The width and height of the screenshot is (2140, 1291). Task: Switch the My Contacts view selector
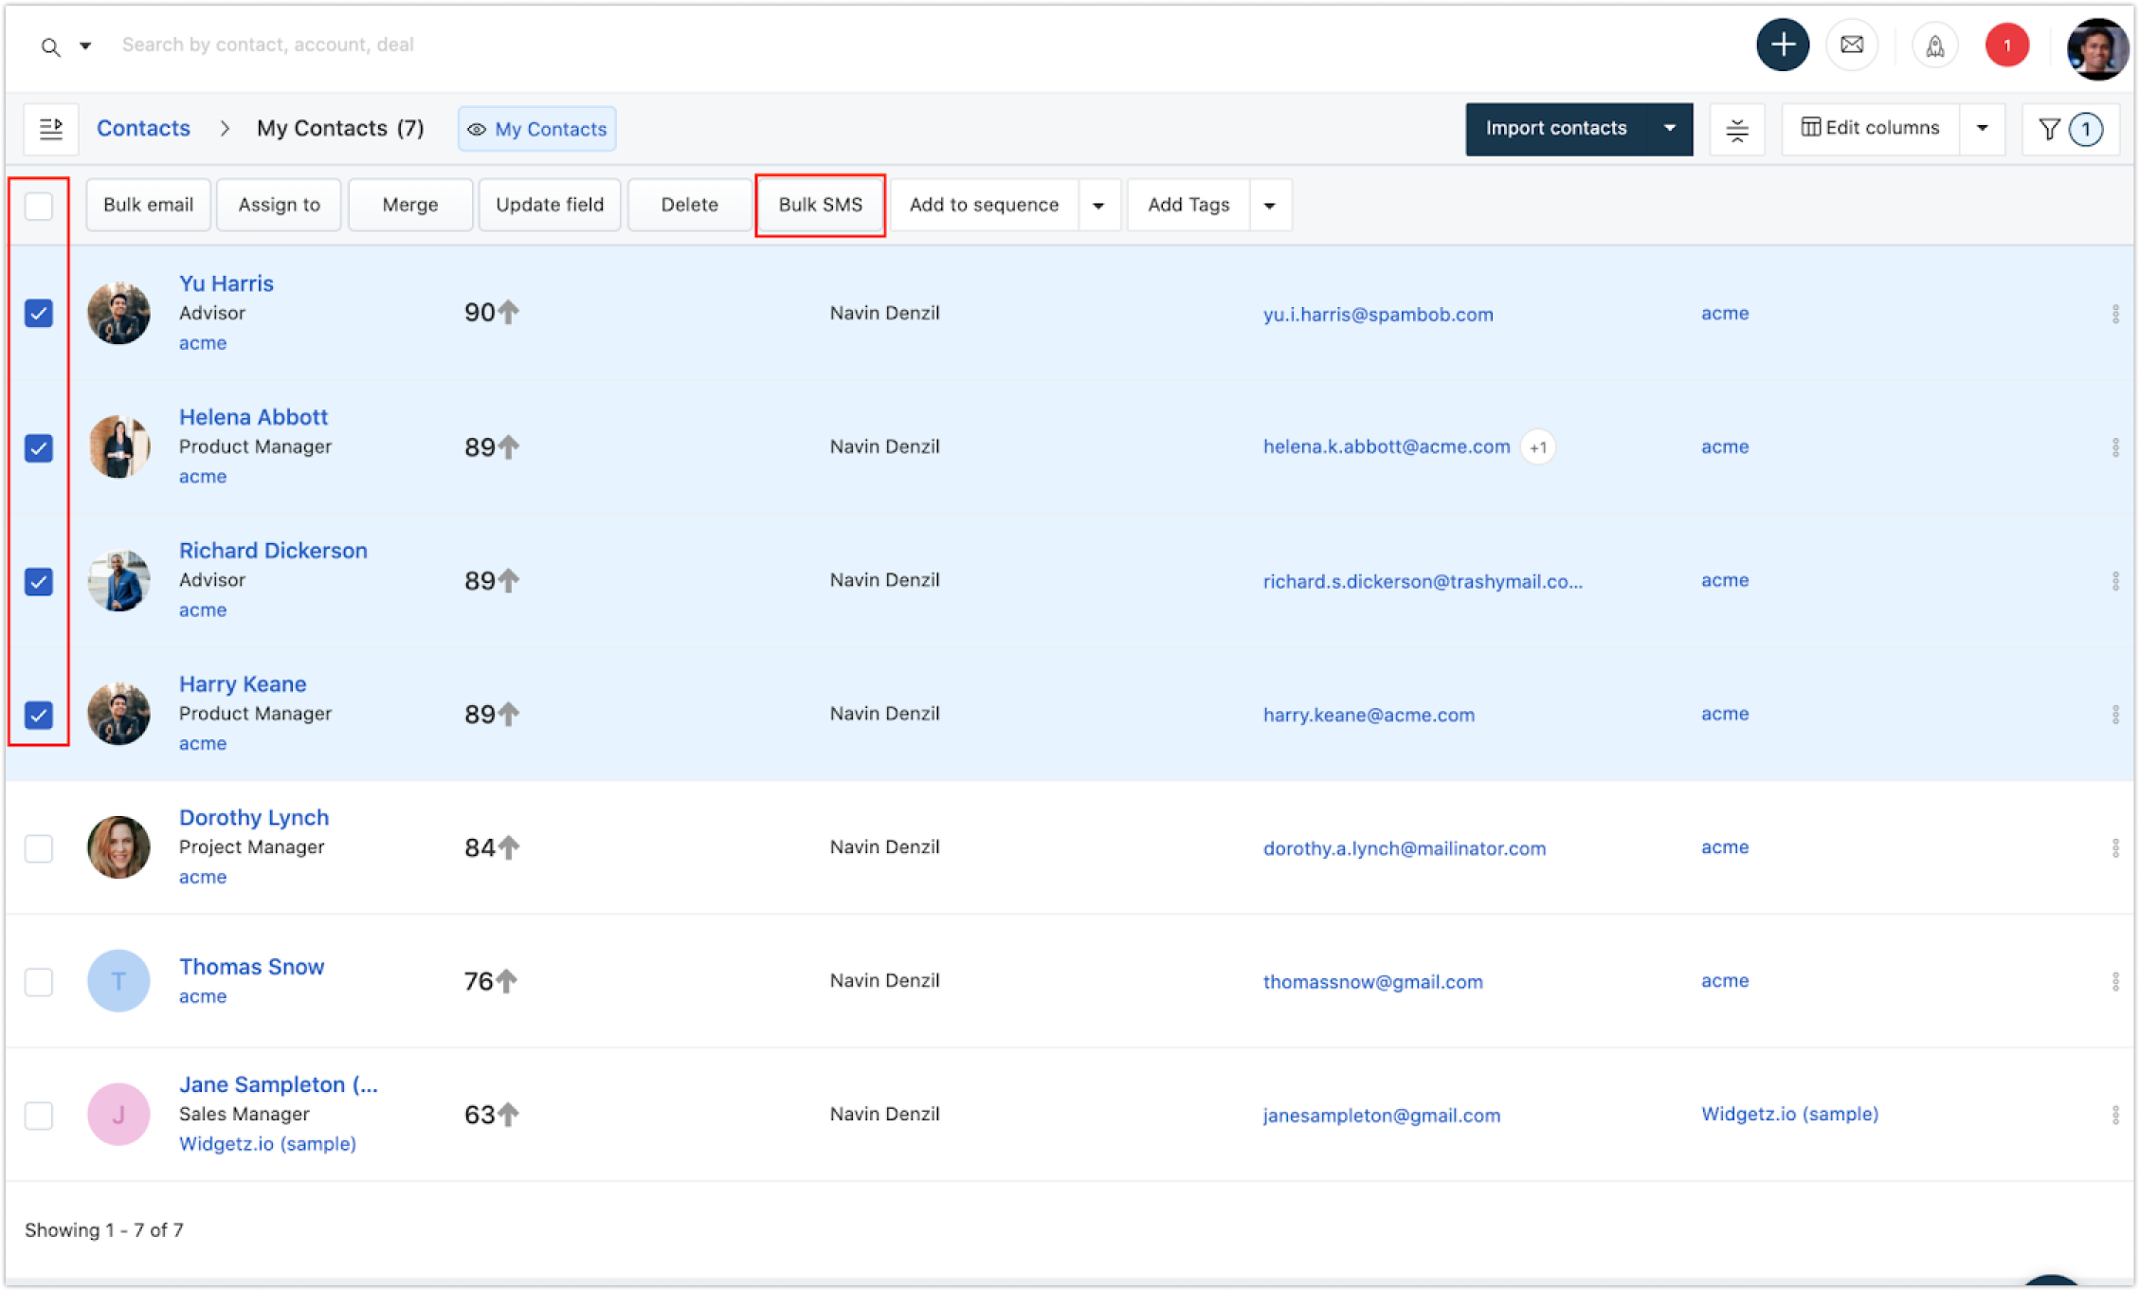(x=537, y=129)
